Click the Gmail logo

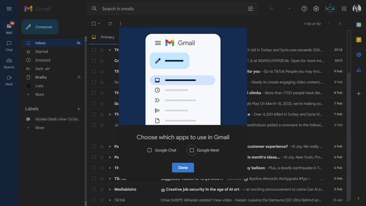(x=37, y=9)
